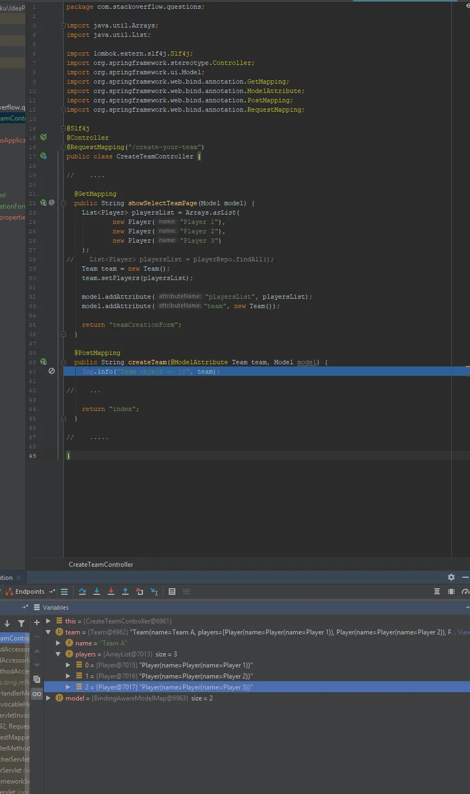470x794 pixels.
Task: Collapse the team variable node
Action: (x=49, y=632)
